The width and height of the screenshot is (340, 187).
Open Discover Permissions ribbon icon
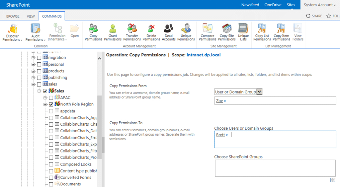click(12, 29)
